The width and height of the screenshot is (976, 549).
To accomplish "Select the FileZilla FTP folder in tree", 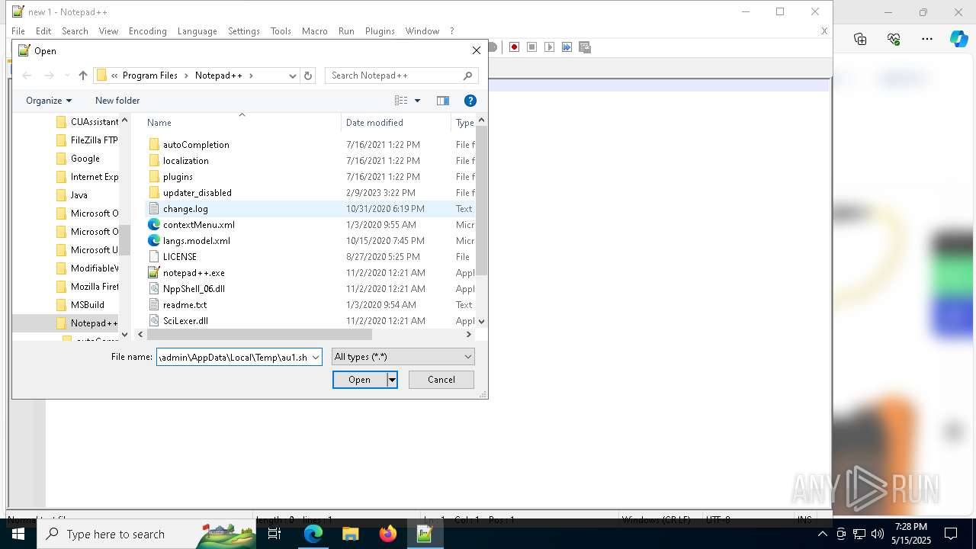I will point(88,140).
